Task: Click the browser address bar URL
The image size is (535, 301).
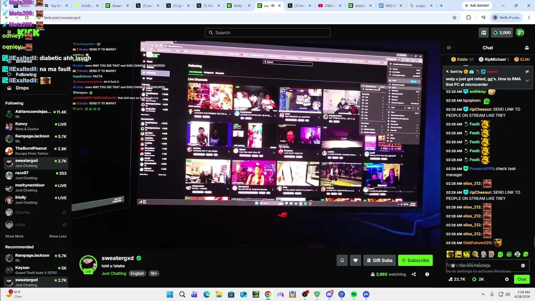Action: coord(62,18)
